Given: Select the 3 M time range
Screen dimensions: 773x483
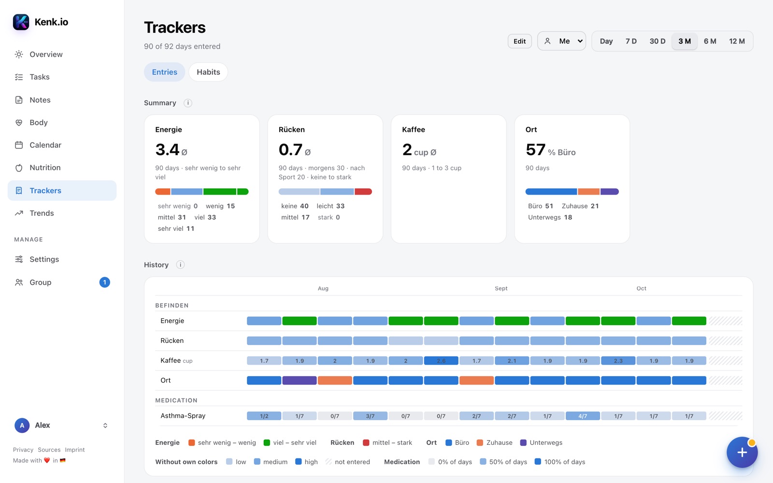Looking at the screenshot, I should tap(685, 41).
